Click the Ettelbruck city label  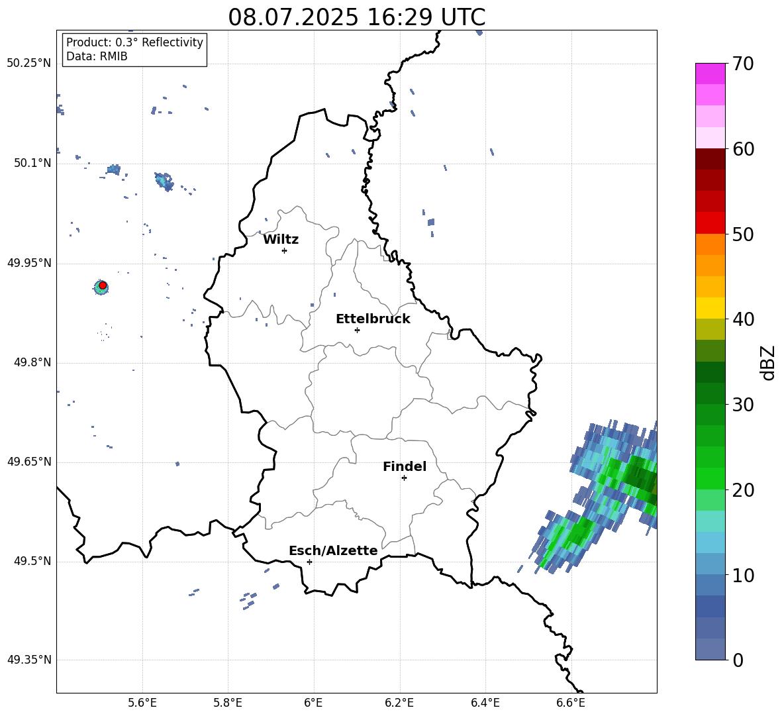373,319
